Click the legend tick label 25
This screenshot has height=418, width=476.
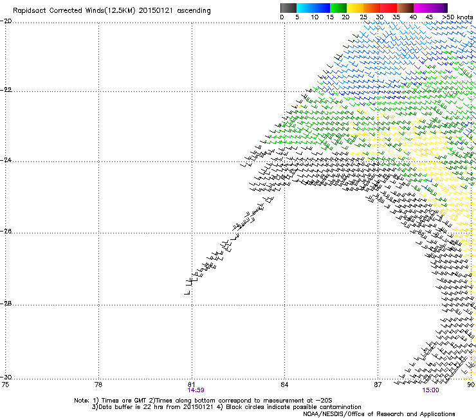[363, 17]
